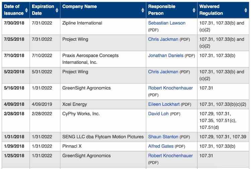Click Chris Jackman link dated 7/25/2018
Viewport: 251px width, 169px height.
[x=163, y=39]
